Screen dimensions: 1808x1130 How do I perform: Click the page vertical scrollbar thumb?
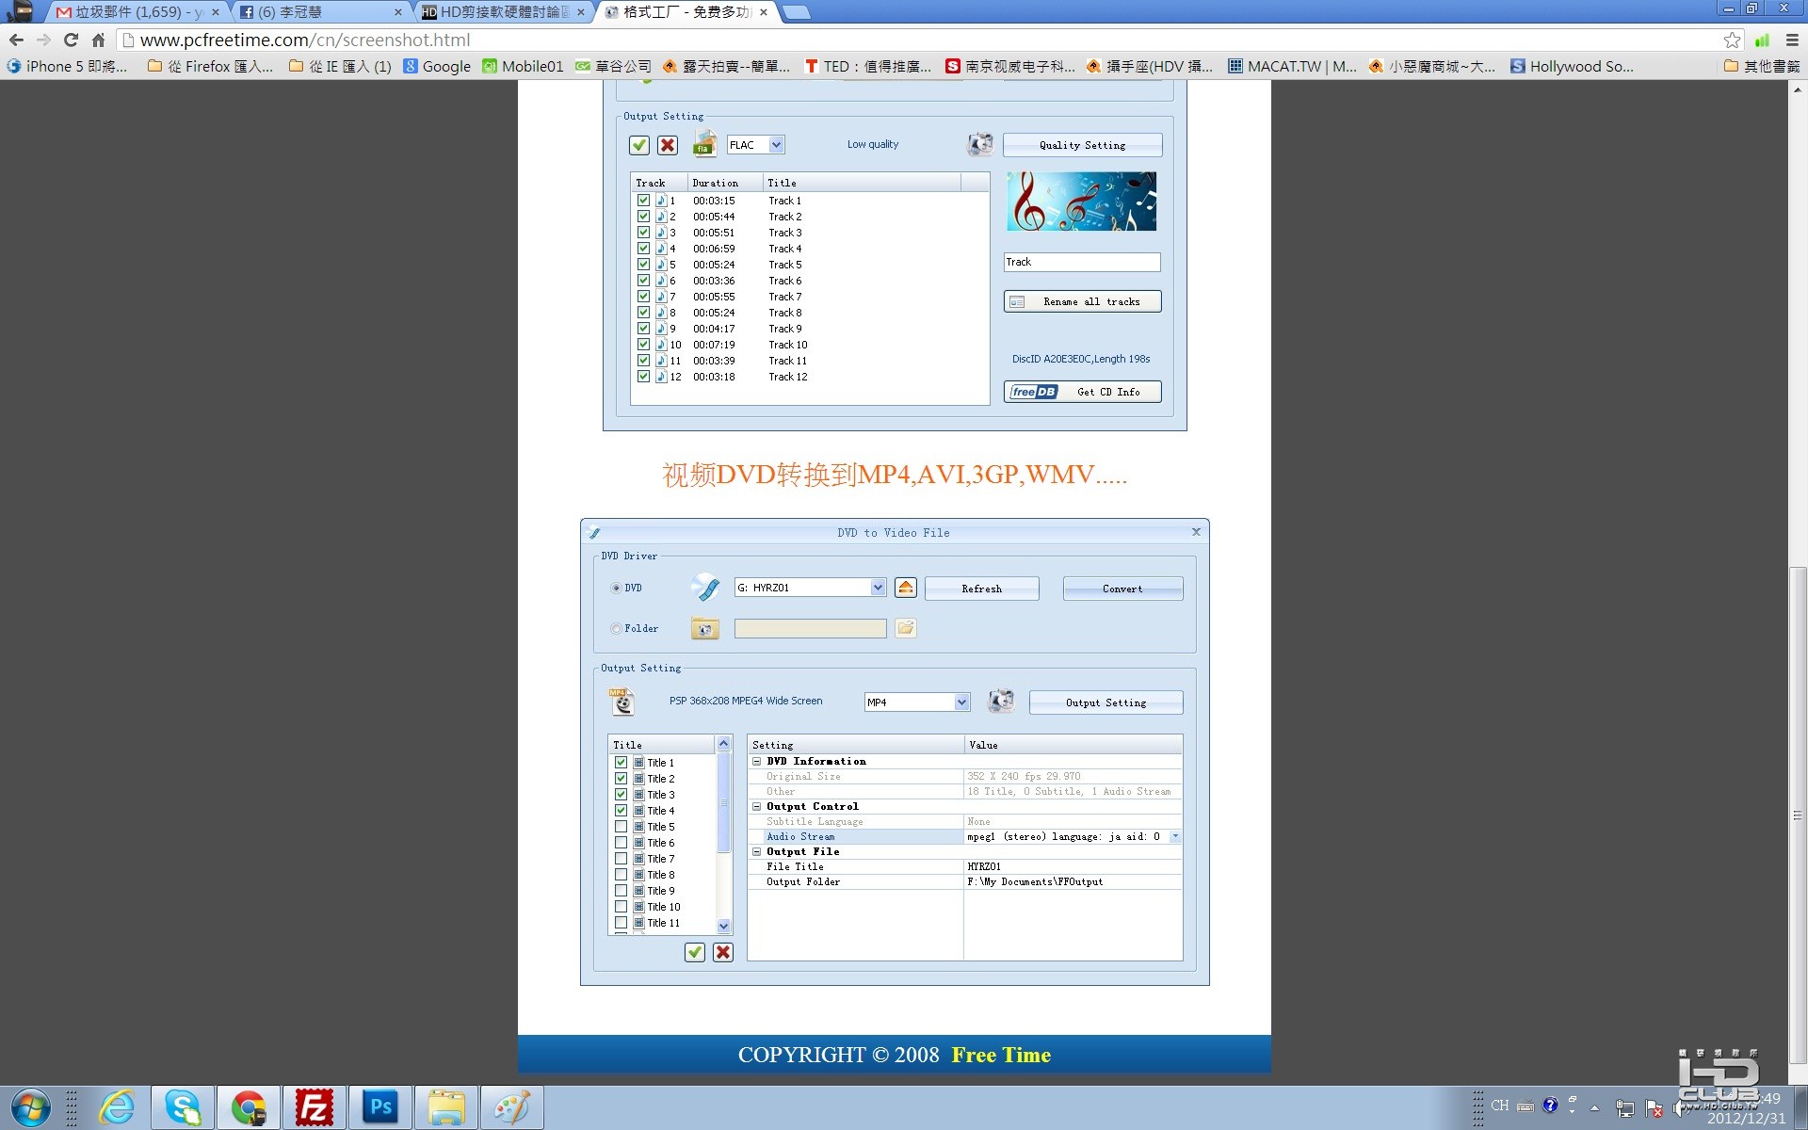pos(1798,815)
